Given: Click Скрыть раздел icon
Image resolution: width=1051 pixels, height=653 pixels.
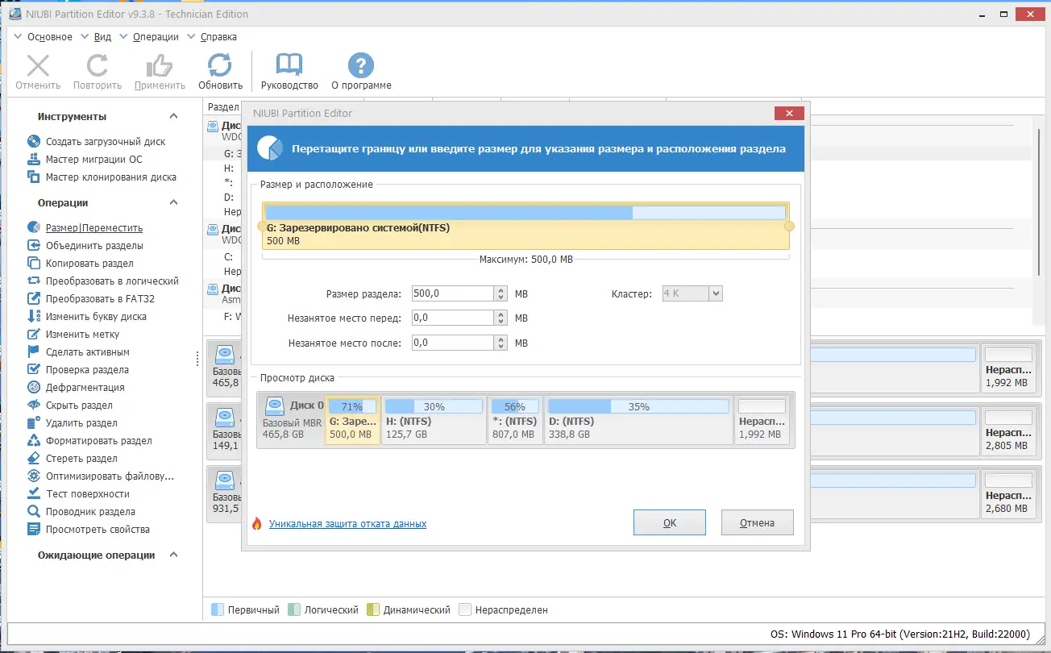Looking at the screenshot, I should tap(34, 405).
